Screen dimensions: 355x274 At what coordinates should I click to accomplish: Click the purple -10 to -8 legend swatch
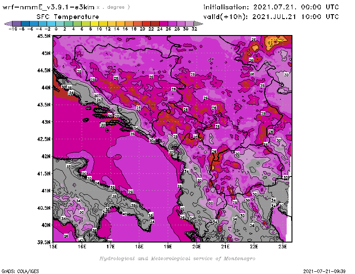17,23
